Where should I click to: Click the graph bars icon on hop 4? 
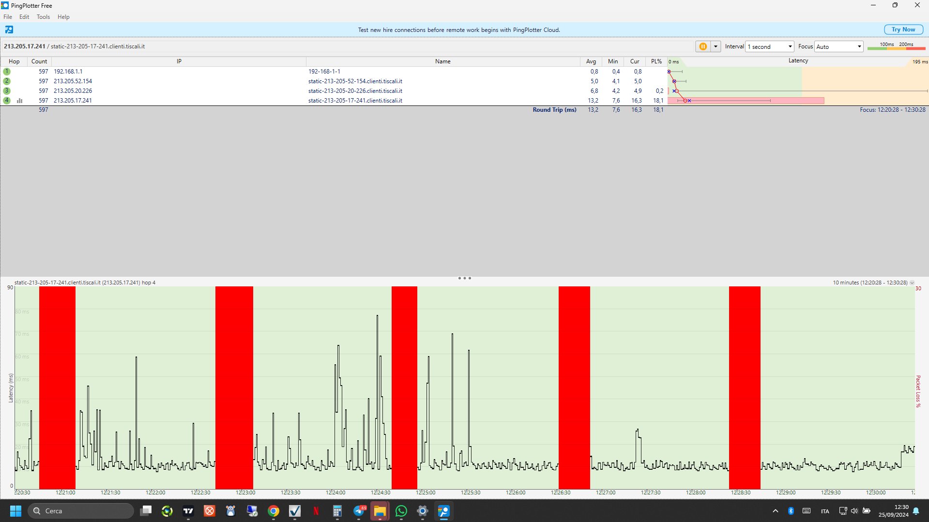(x=20, y=101)
